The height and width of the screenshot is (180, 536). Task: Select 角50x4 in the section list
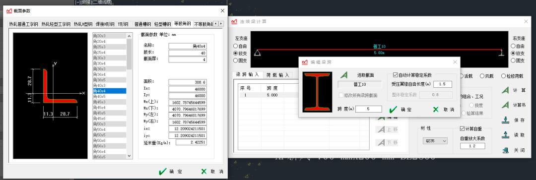pyautogui.click(x=109, y=129)
